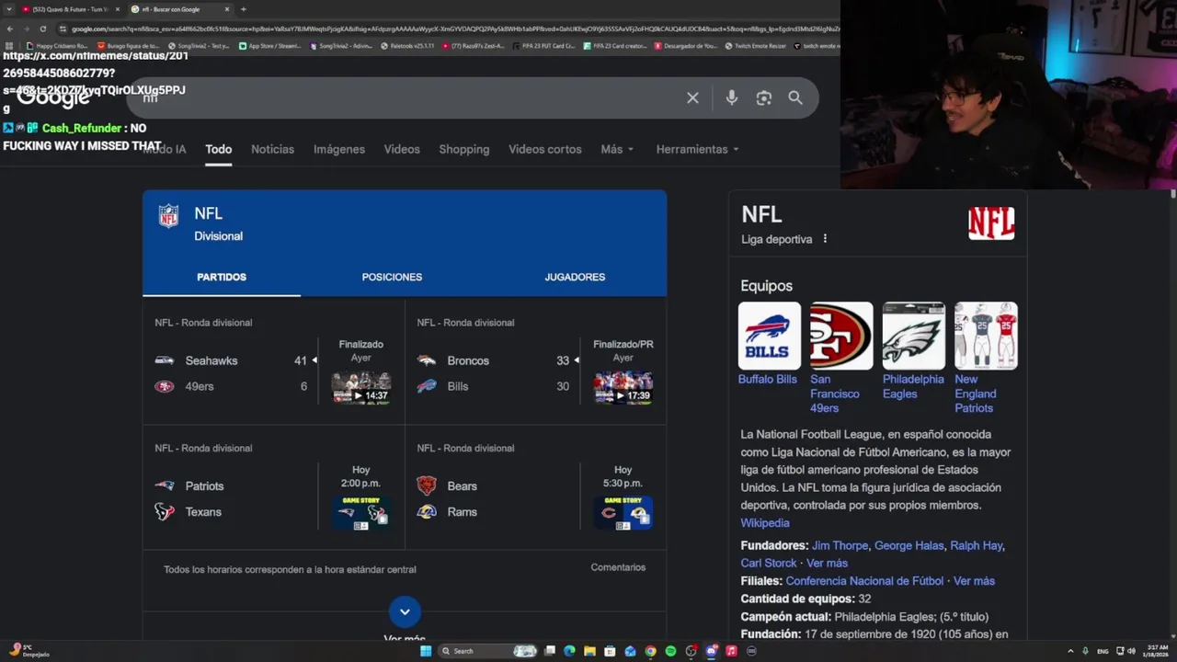Open the Patriots vs Texans game story
This screenshot has width=1177, height=662.
click(360, 513)
